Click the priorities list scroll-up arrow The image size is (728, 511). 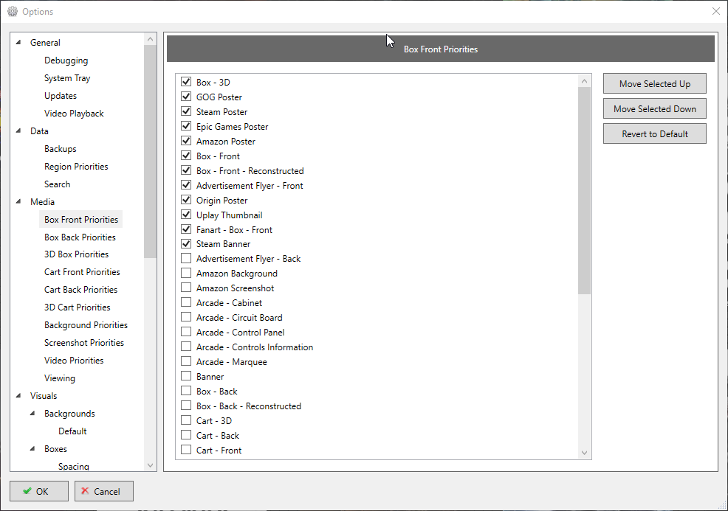pos(585,80)
